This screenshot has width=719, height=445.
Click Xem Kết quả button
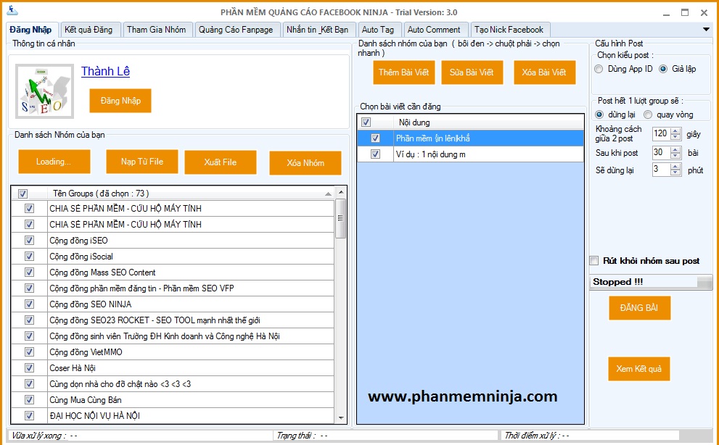[x=638, y=369]
